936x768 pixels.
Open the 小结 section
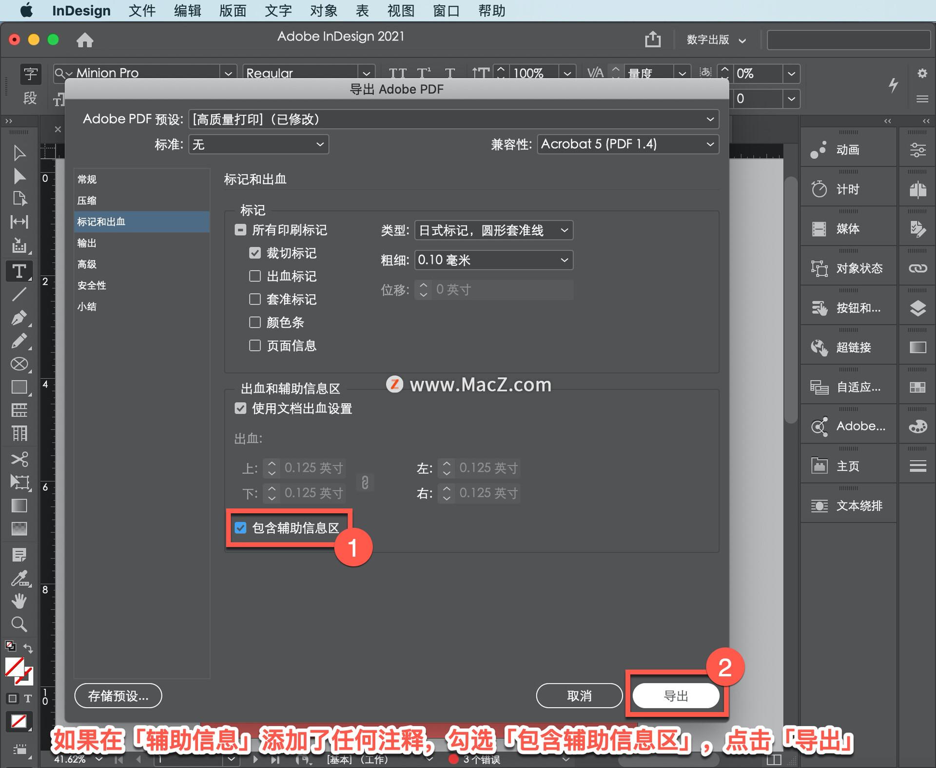coord(141,306)
